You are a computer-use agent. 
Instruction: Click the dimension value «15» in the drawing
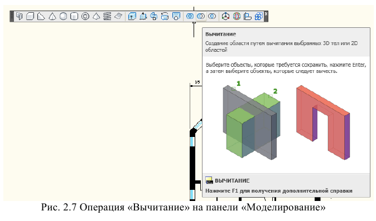(x=197, y=82)
